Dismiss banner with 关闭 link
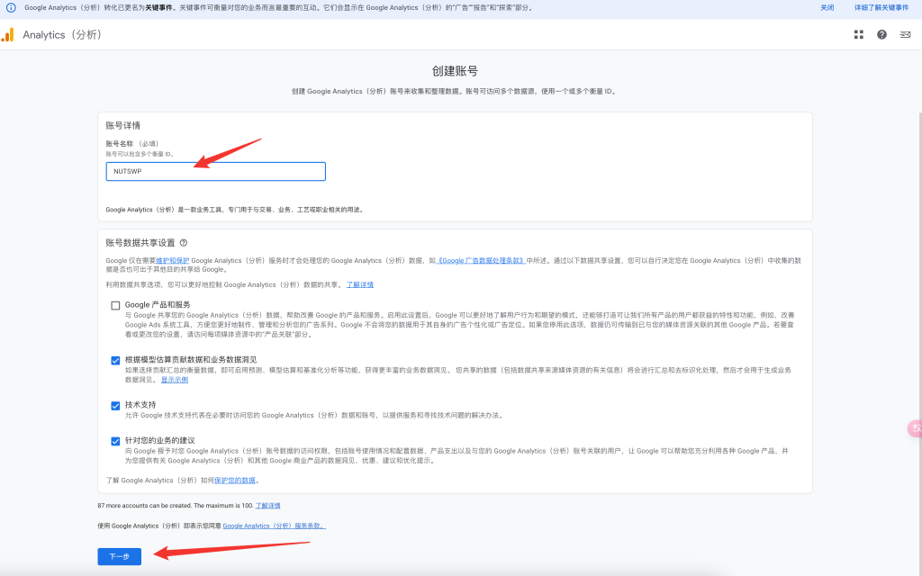 pyautogui.click(x=827, y=7)
